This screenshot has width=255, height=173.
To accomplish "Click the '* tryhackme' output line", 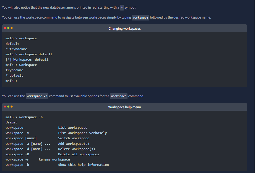I will 16,49.
